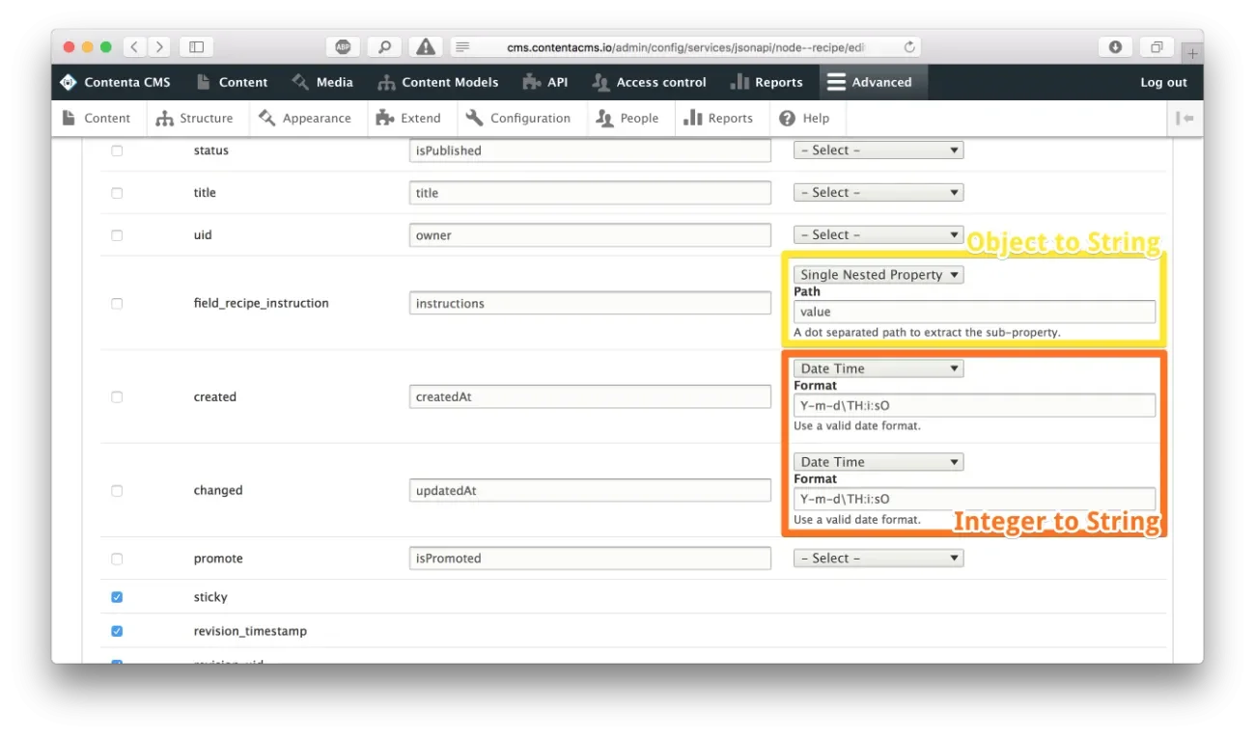1255x737 pixels.
Task: Open the Date Time dropdown for changed
Action: coord(878,462)
